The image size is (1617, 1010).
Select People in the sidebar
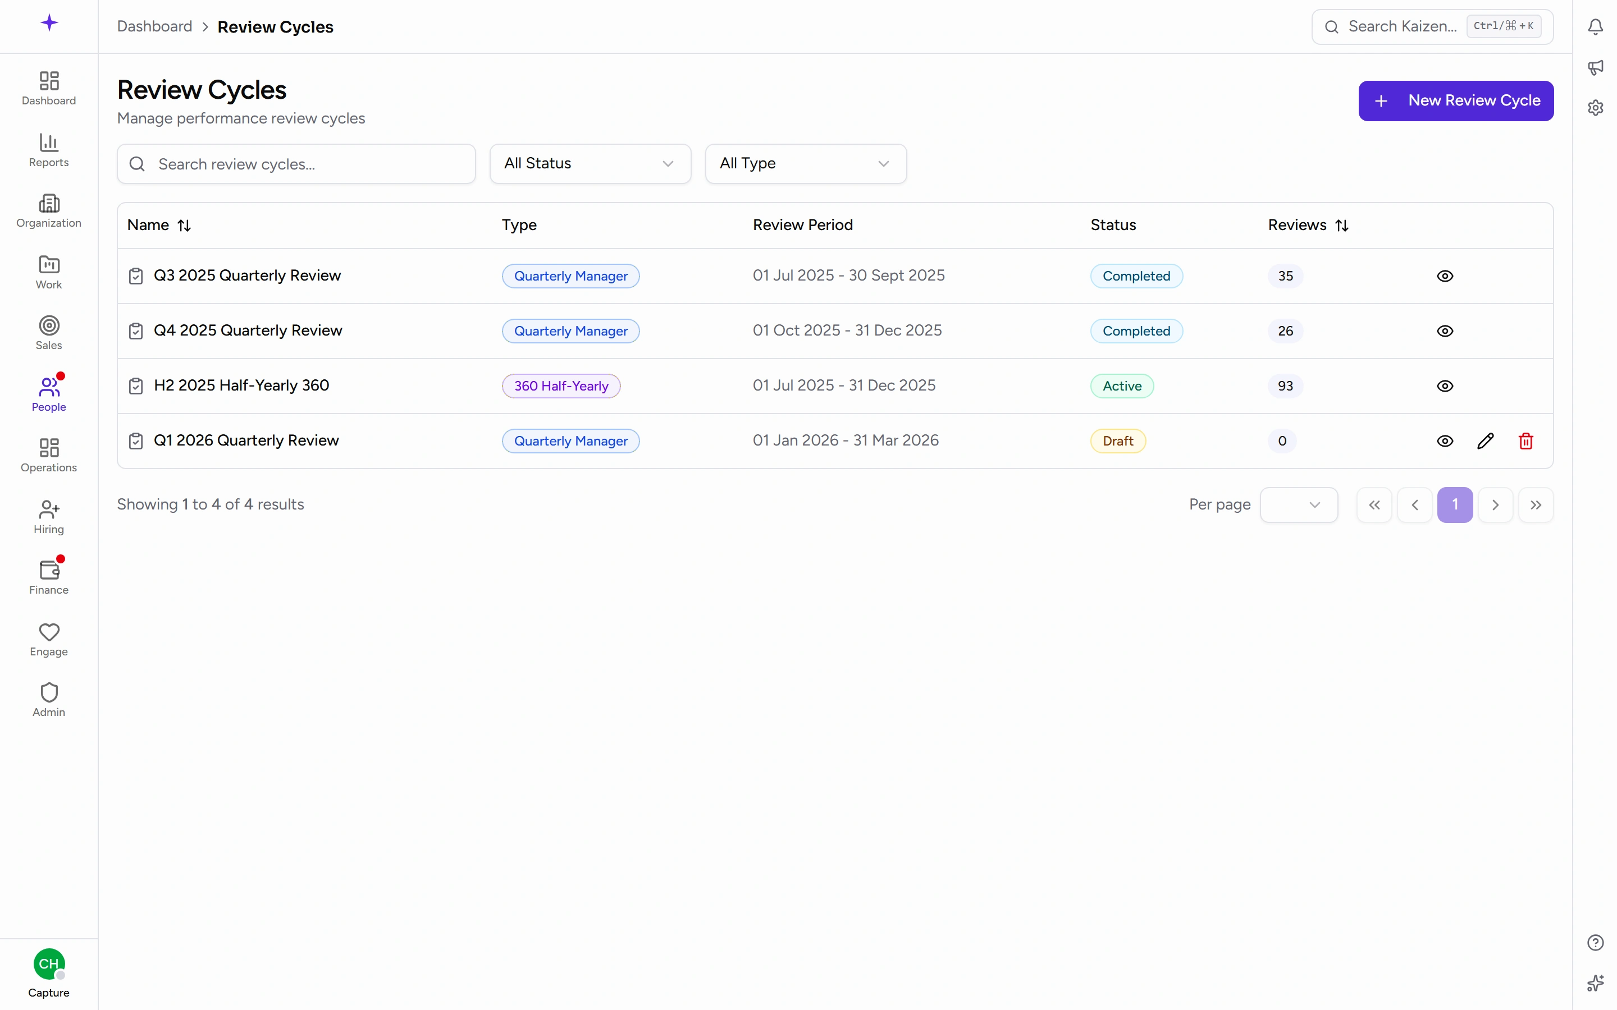pos(49,394)
